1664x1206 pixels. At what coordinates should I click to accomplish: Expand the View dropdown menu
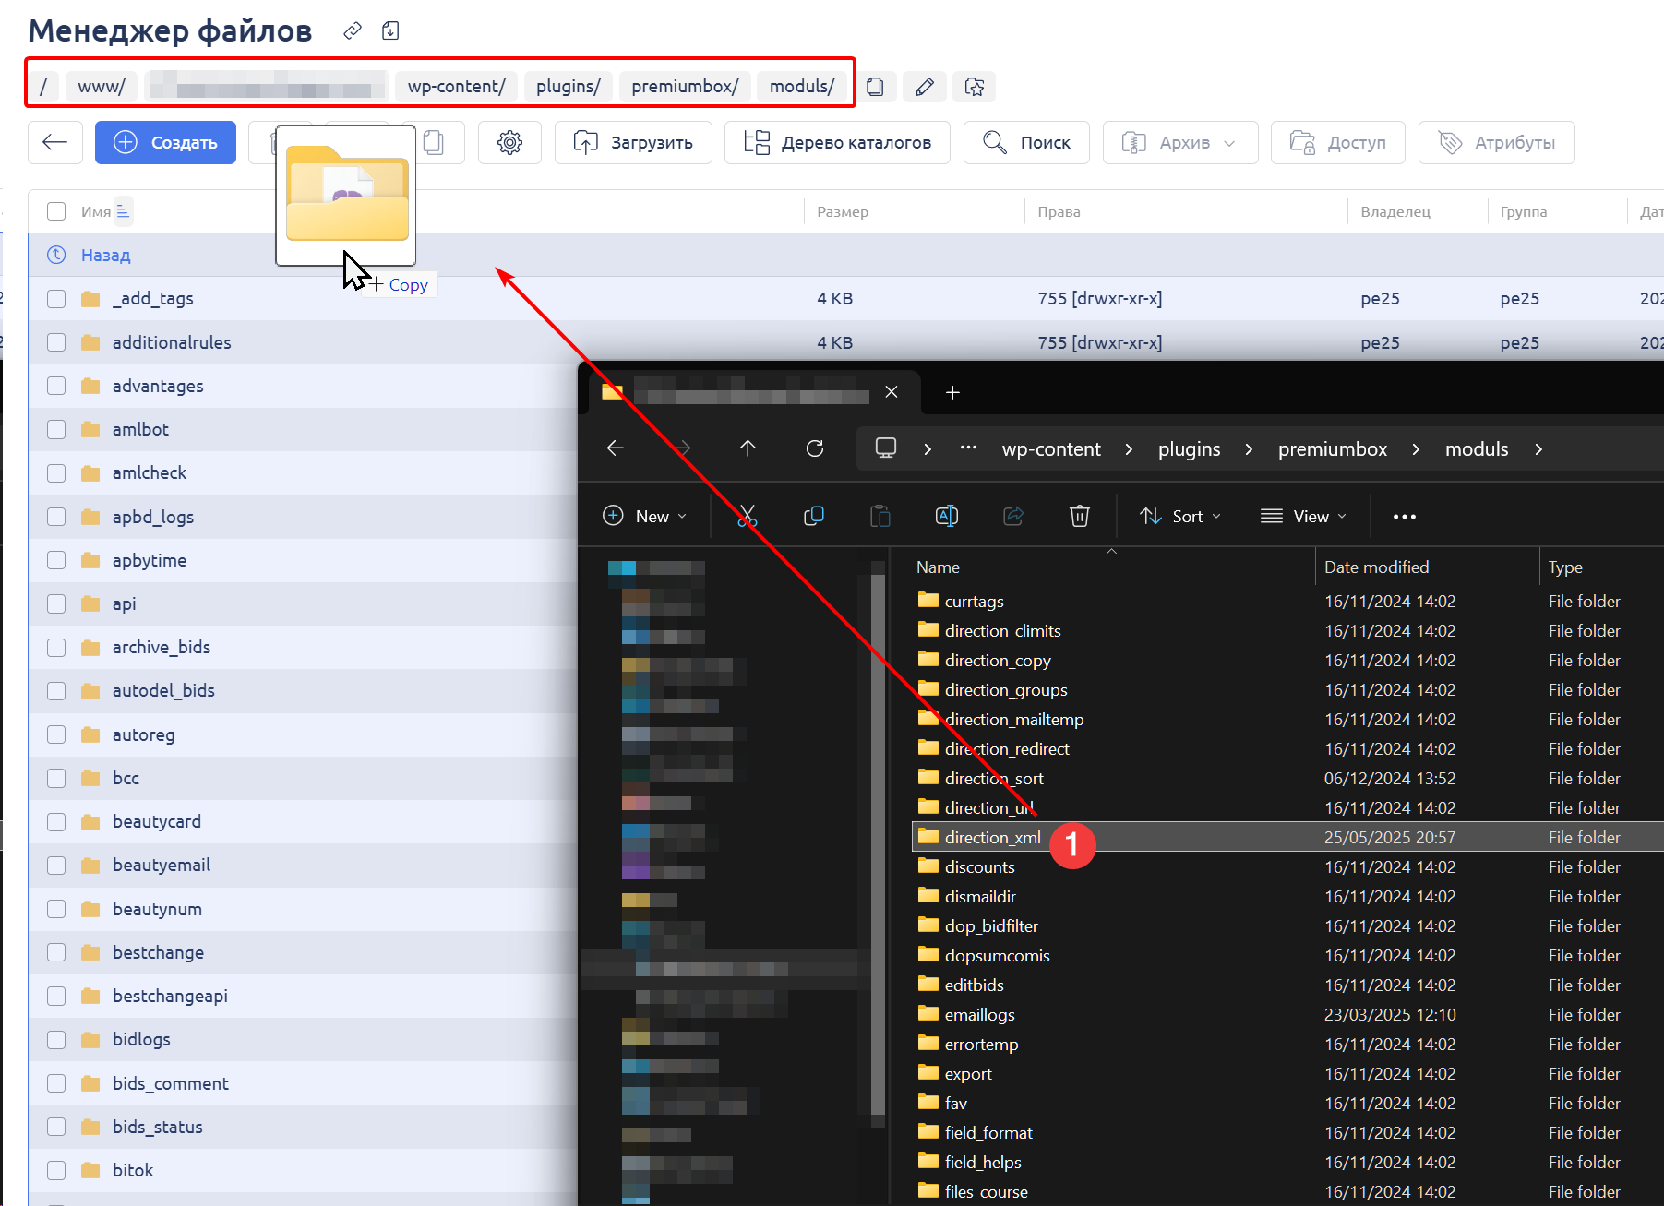[1303, 517]
